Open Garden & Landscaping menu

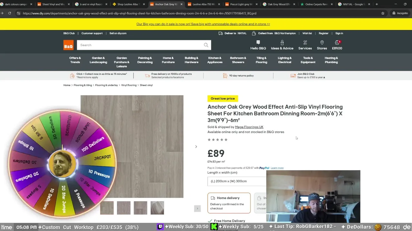98,60
